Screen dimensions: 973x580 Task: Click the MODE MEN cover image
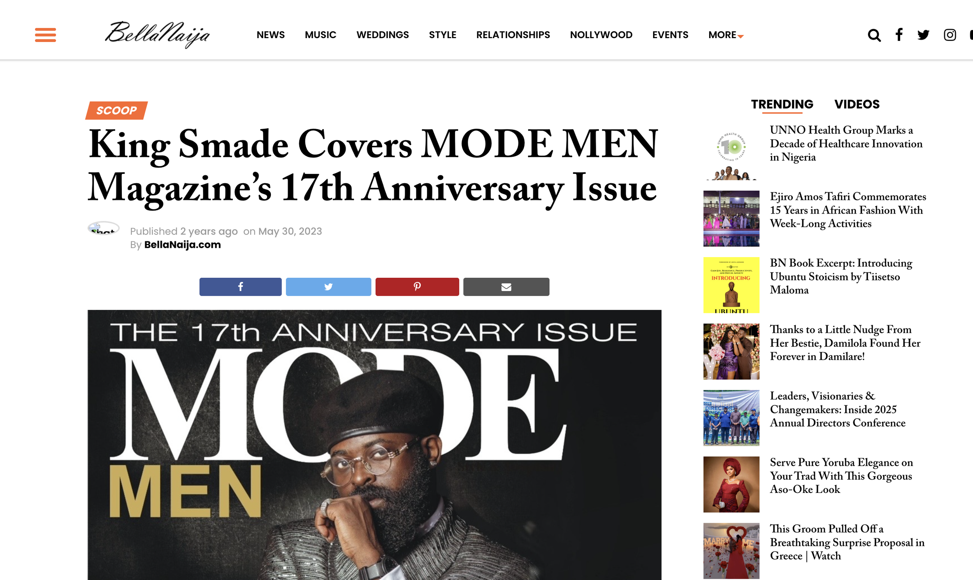point(374,445)
